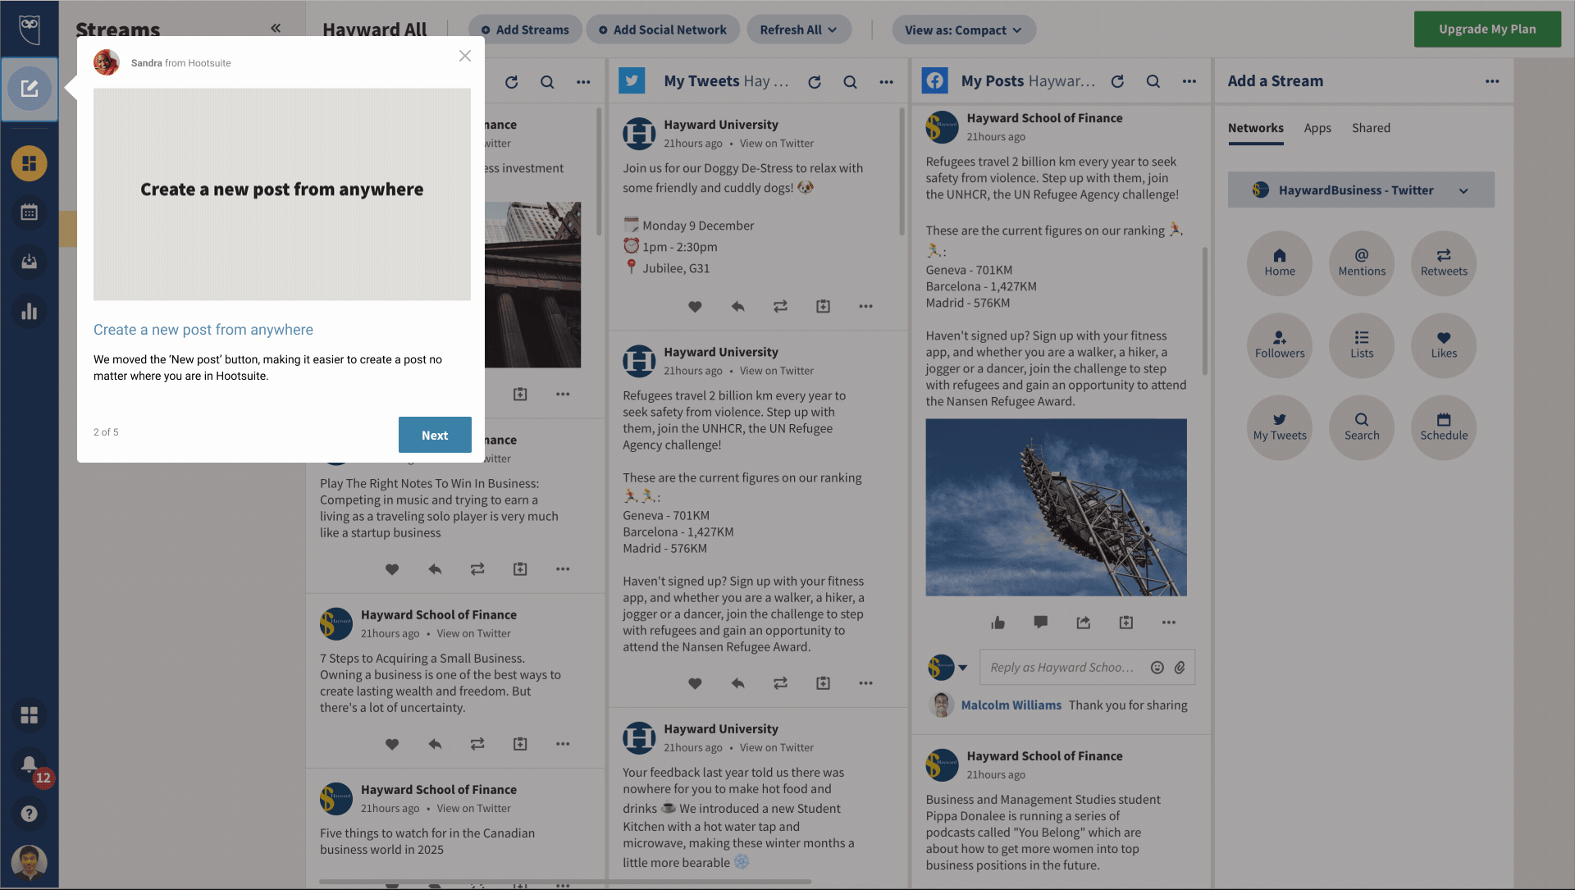The image size is (1575, 890).
Task: Open more options on Facebook refugee post
Action: tap(1169, 623)
